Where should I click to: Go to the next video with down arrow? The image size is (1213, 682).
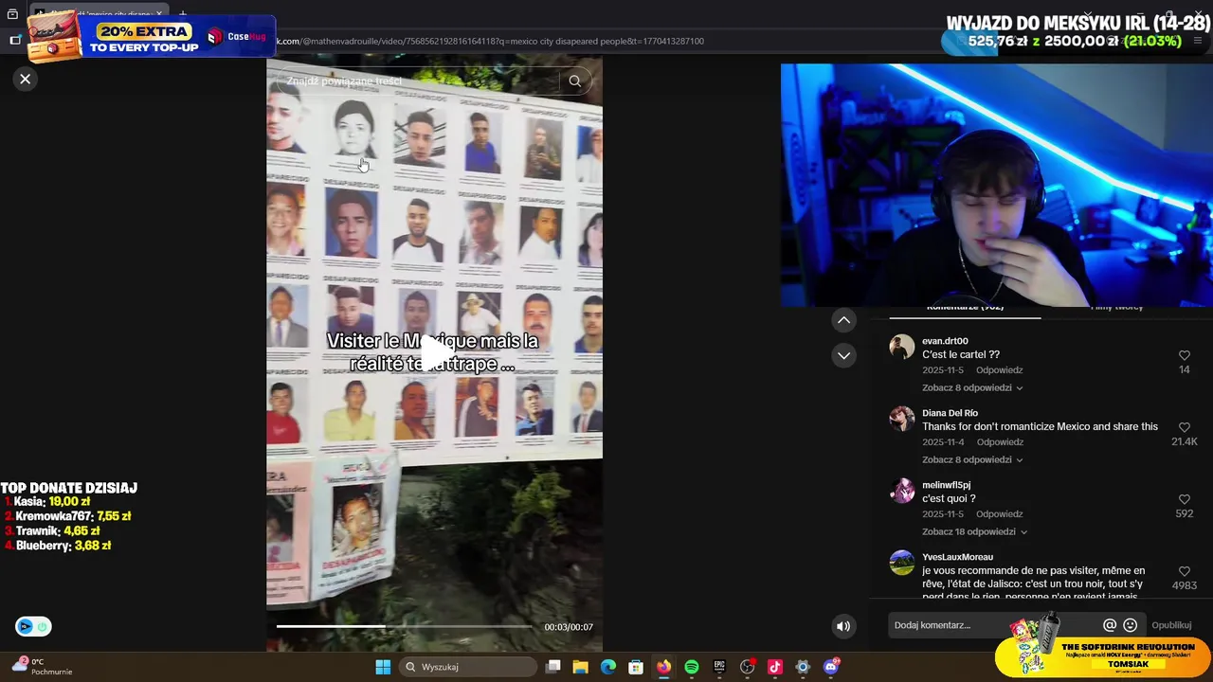[843, 355]
